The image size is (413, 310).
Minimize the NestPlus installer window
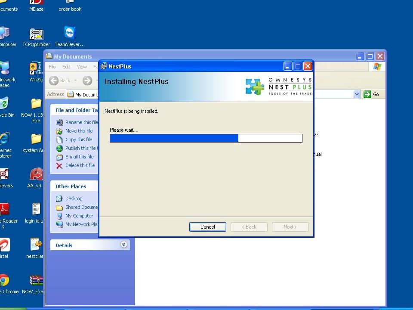(288, 66)
